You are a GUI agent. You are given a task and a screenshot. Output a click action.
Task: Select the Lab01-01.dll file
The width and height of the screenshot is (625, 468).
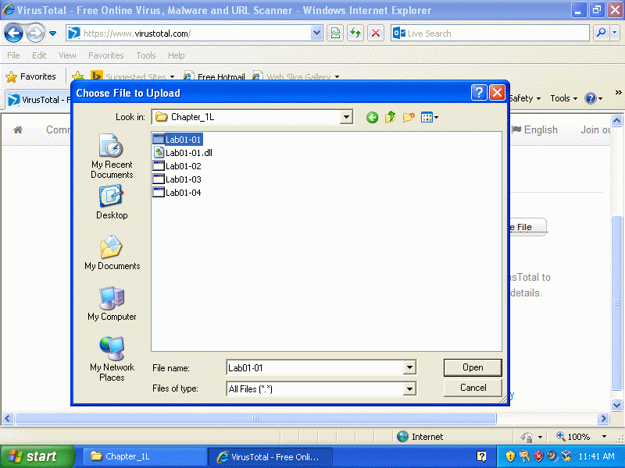tap(188, 153)
